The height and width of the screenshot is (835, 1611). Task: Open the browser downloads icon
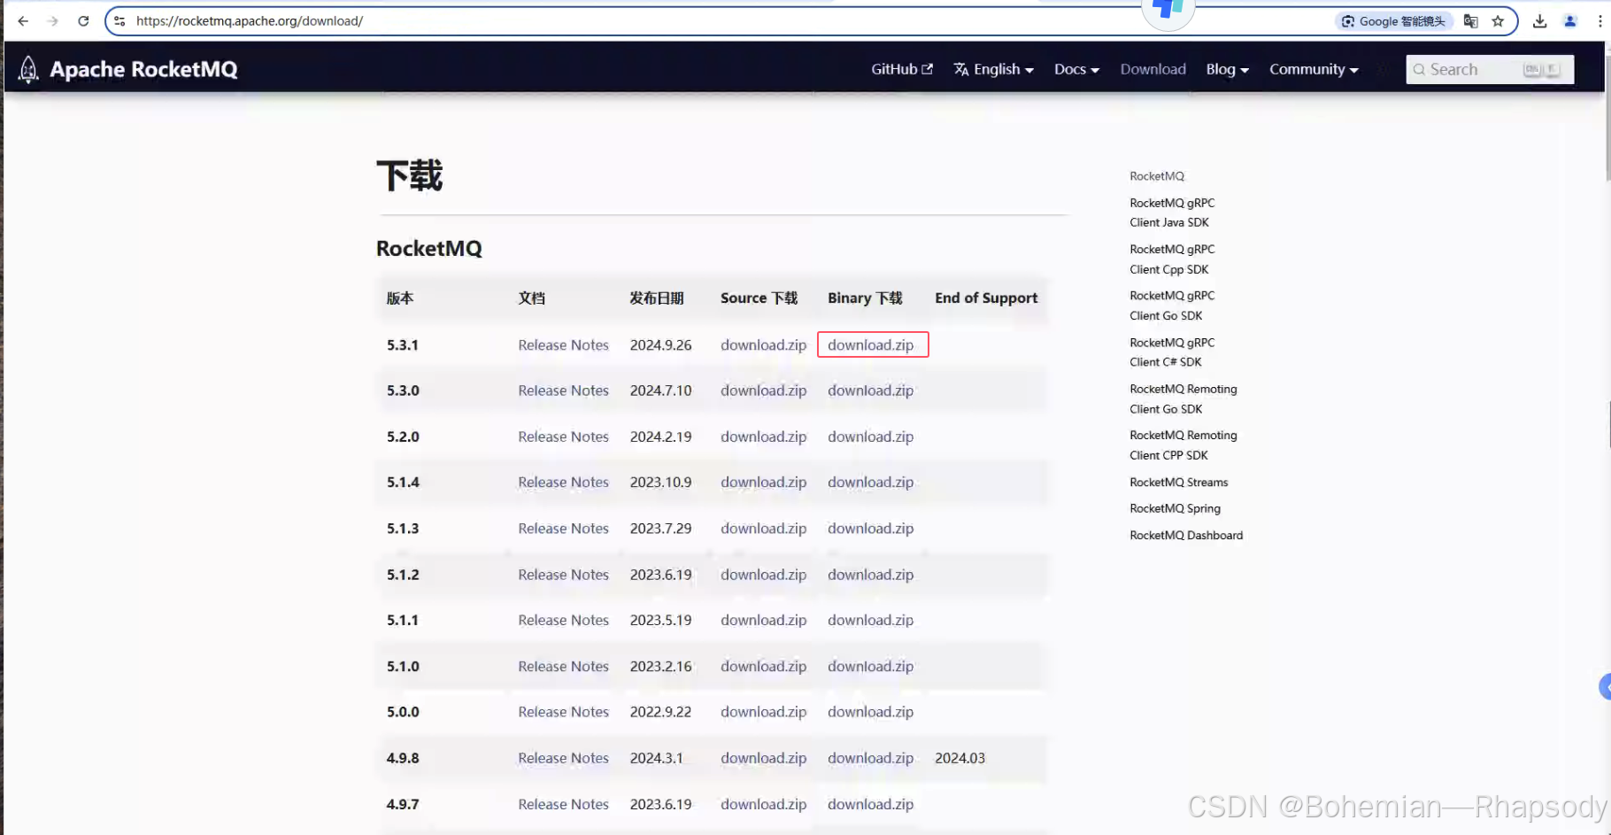tap(1539, 20)
